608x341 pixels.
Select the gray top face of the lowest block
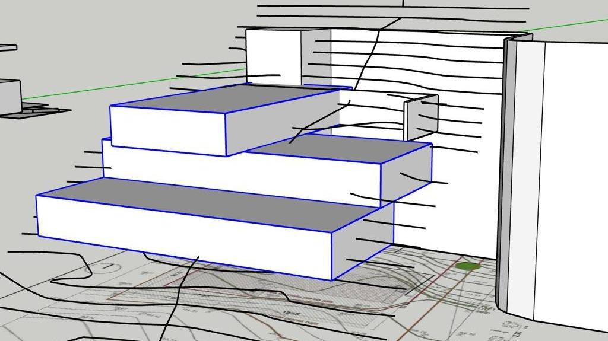(x=210, y=205)
